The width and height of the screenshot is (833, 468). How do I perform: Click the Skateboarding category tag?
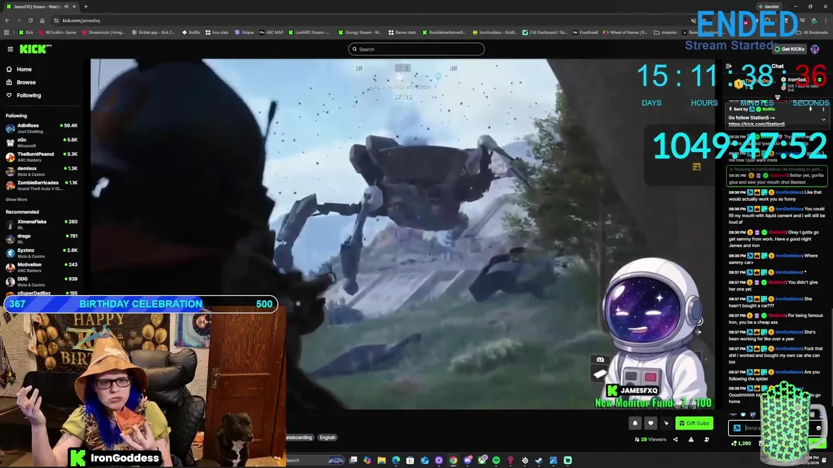(x=299, y=437)
